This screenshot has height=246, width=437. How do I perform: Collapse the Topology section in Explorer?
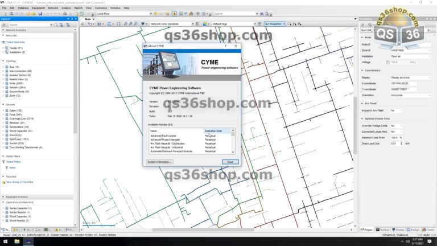[x=3, y=61]
